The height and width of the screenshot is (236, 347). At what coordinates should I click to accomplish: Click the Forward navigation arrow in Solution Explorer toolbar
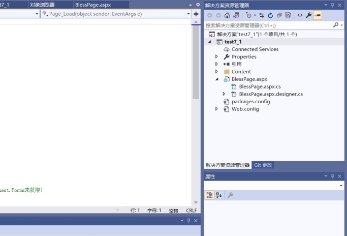click(218, 15)
